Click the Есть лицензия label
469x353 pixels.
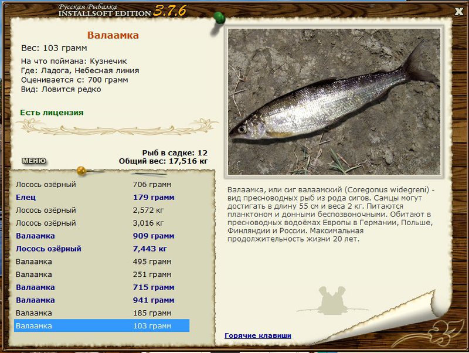pyautogui.click(x=52, y=113)
